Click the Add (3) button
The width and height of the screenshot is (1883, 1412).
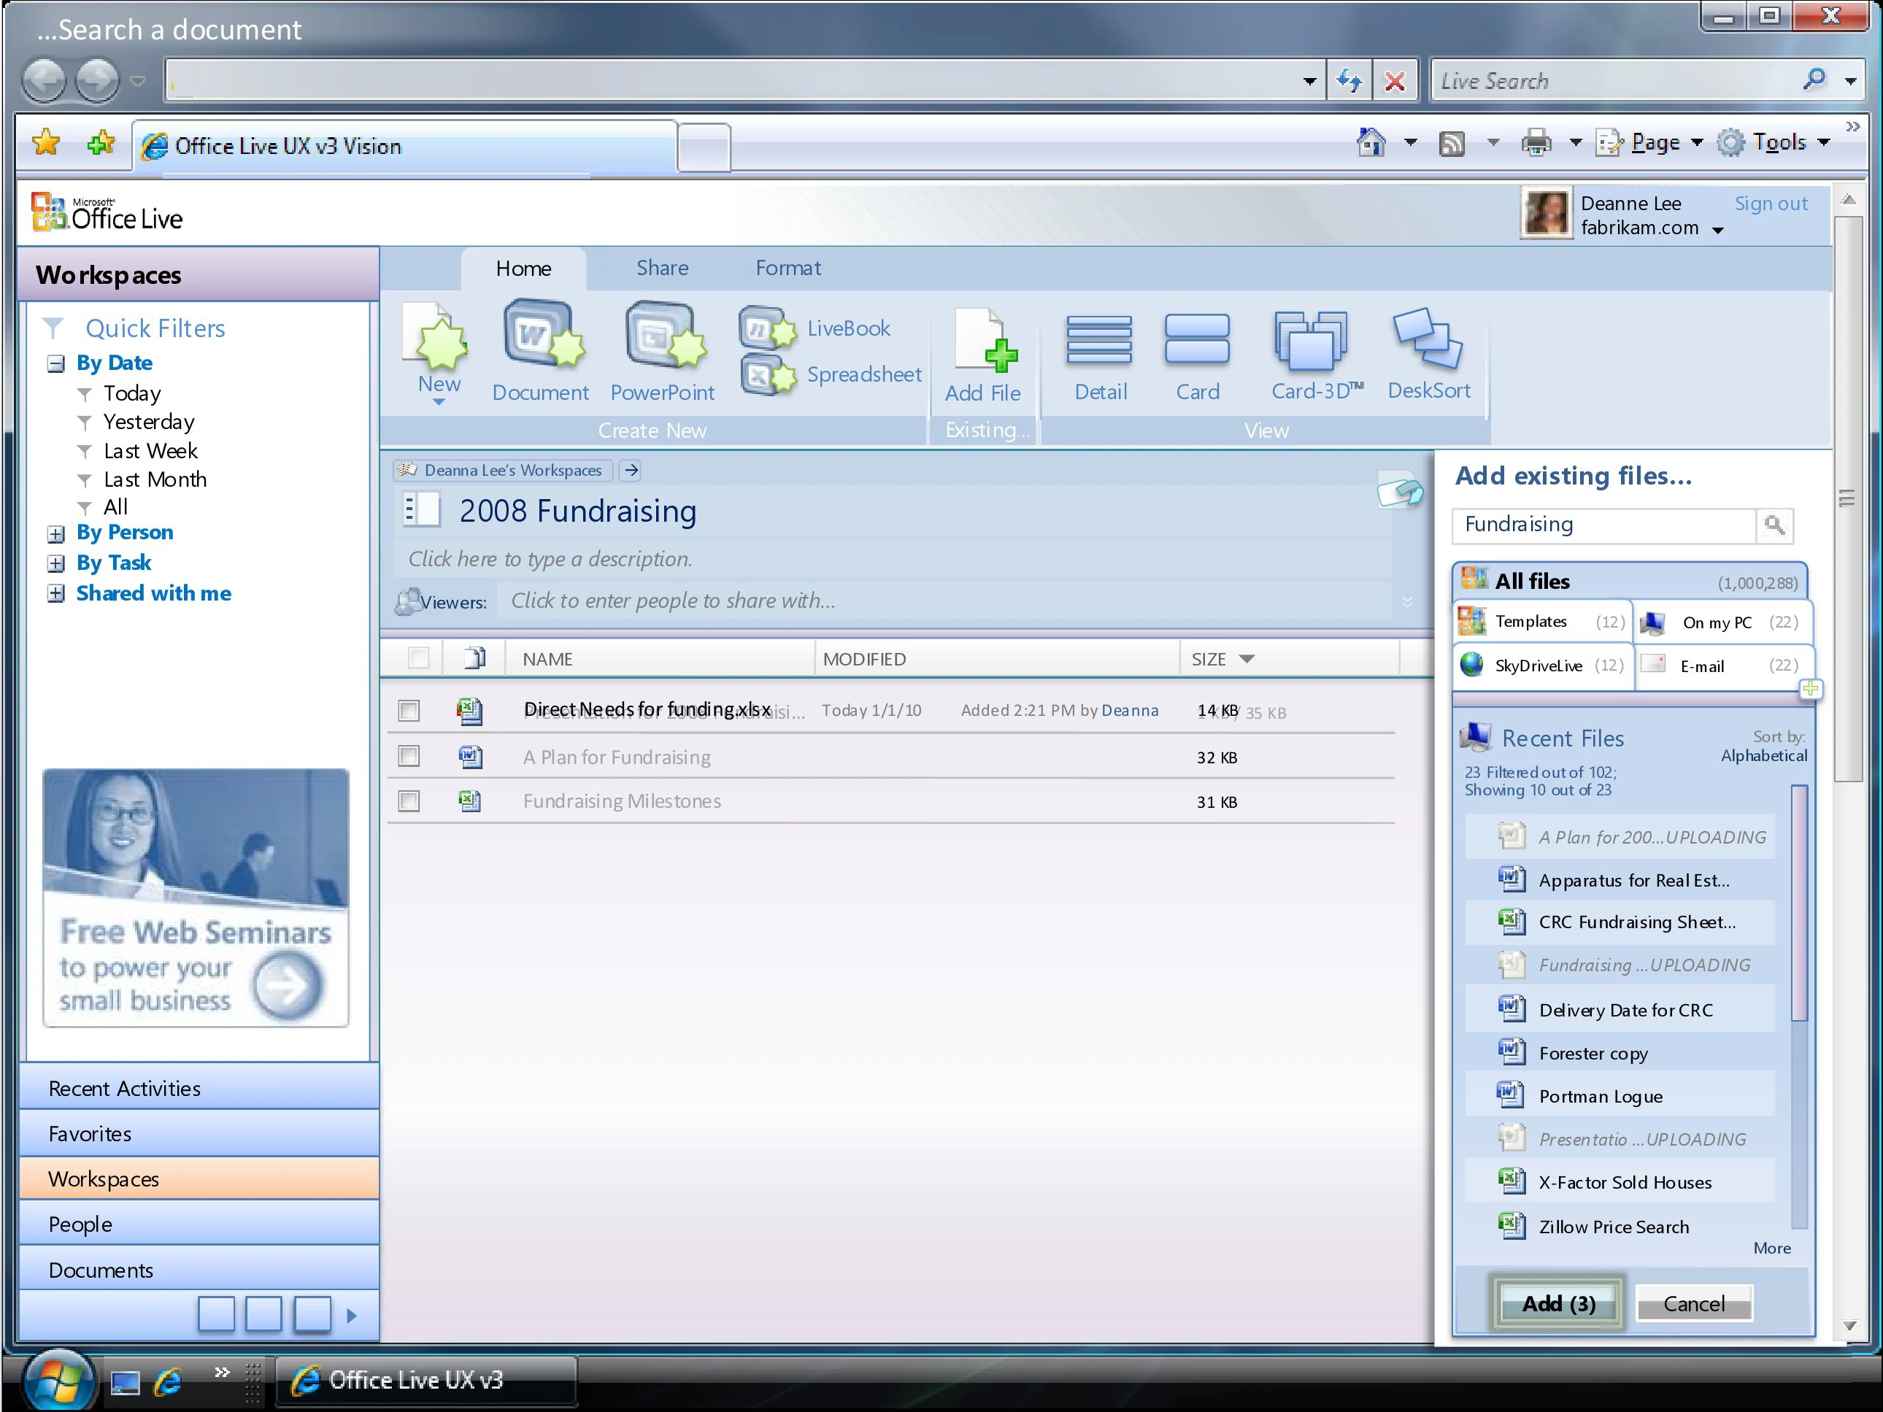[1559, 1303]
